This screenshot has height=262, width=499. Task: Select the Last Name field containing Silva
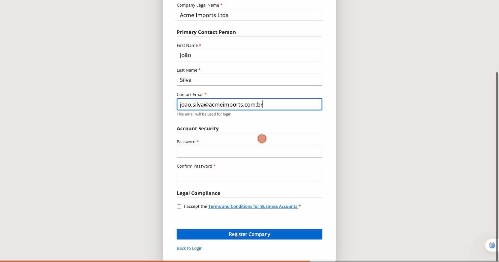249,80
